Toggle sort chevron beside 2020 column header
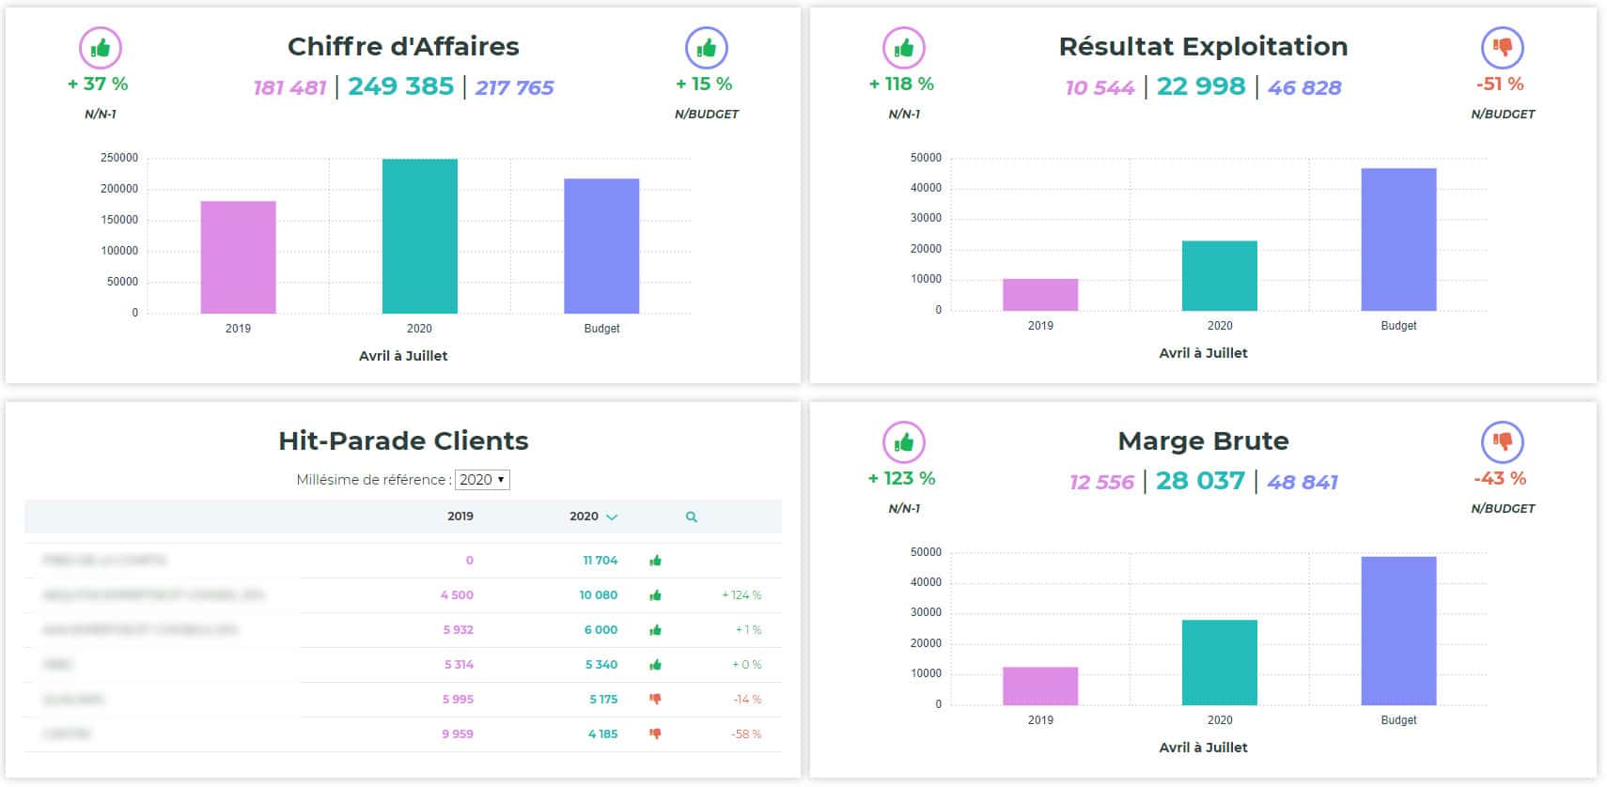 pyautogui.click(x=612, y=517)
